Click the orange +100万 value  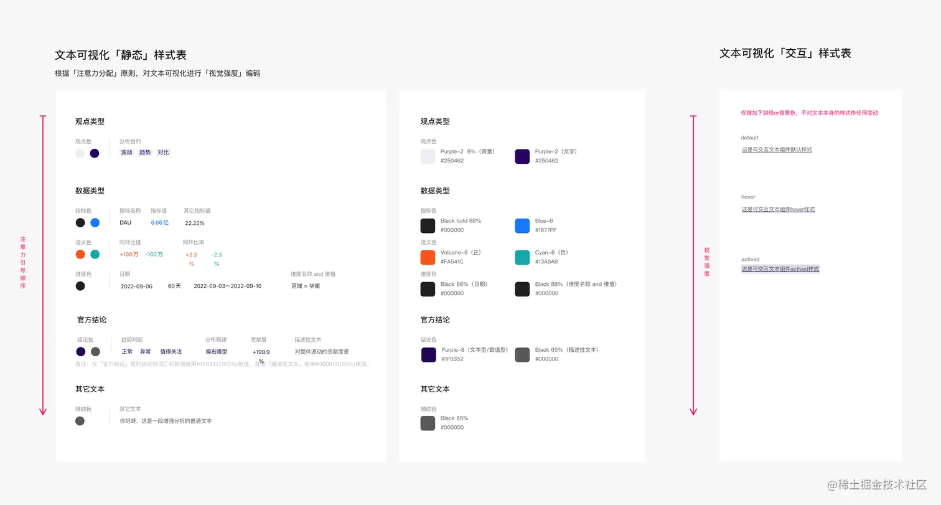click(129, 254)
